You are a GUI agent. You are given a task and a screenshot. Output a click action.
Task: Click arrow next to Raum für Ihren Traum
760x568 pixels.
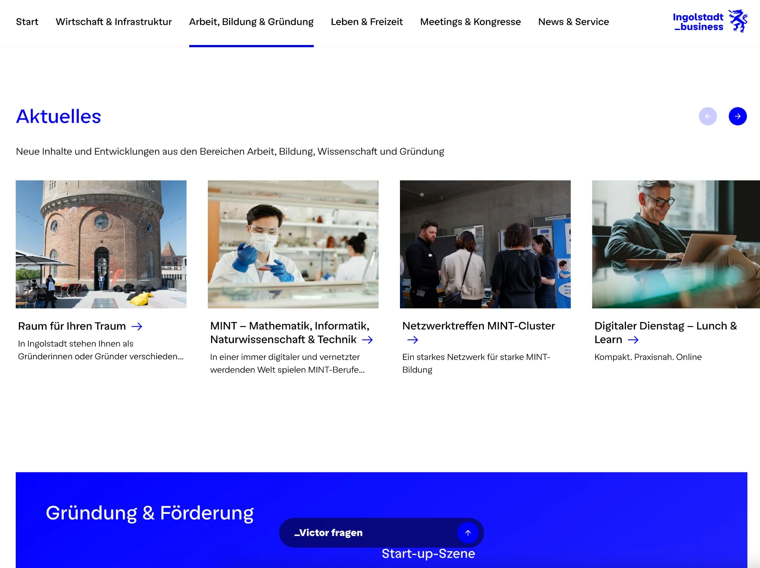tap(137, 327)
